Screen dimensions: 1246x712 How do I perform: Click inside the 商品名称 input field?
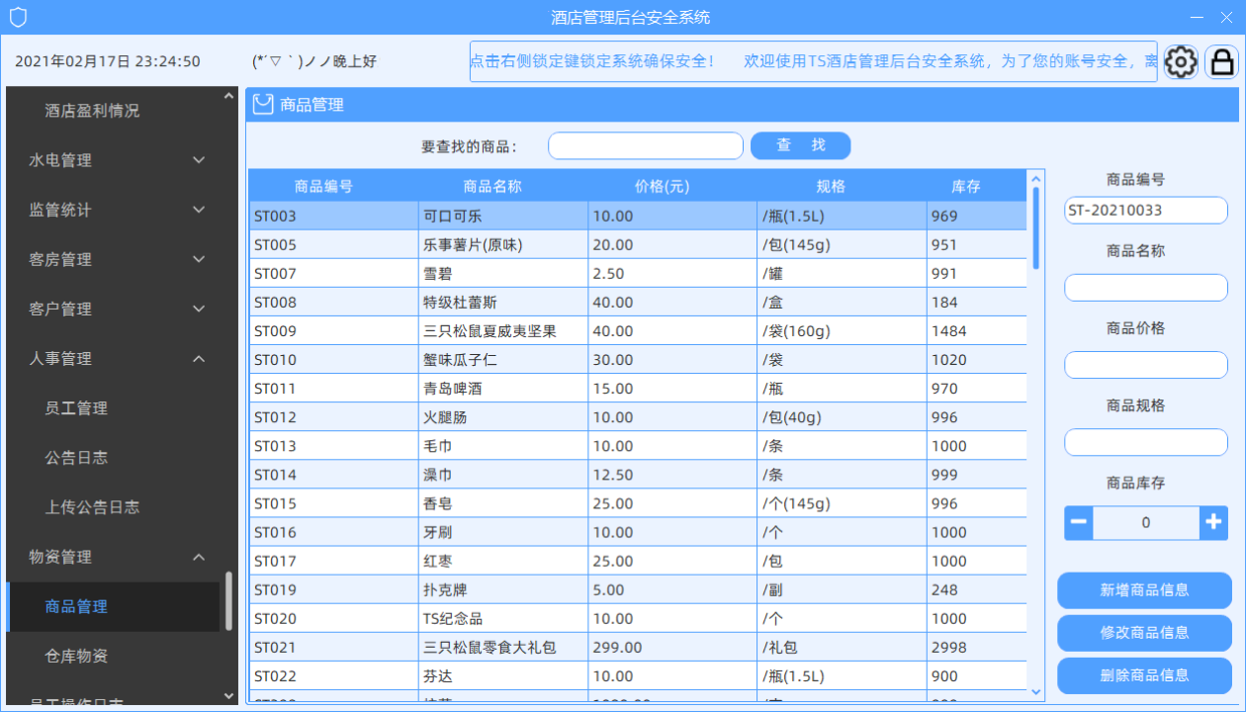[1145, 287]
